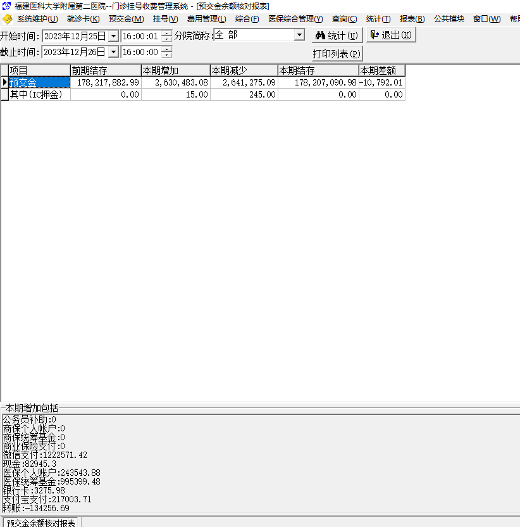
Task: Click the yellow system icon beside 系统维护
Action: 8,19
